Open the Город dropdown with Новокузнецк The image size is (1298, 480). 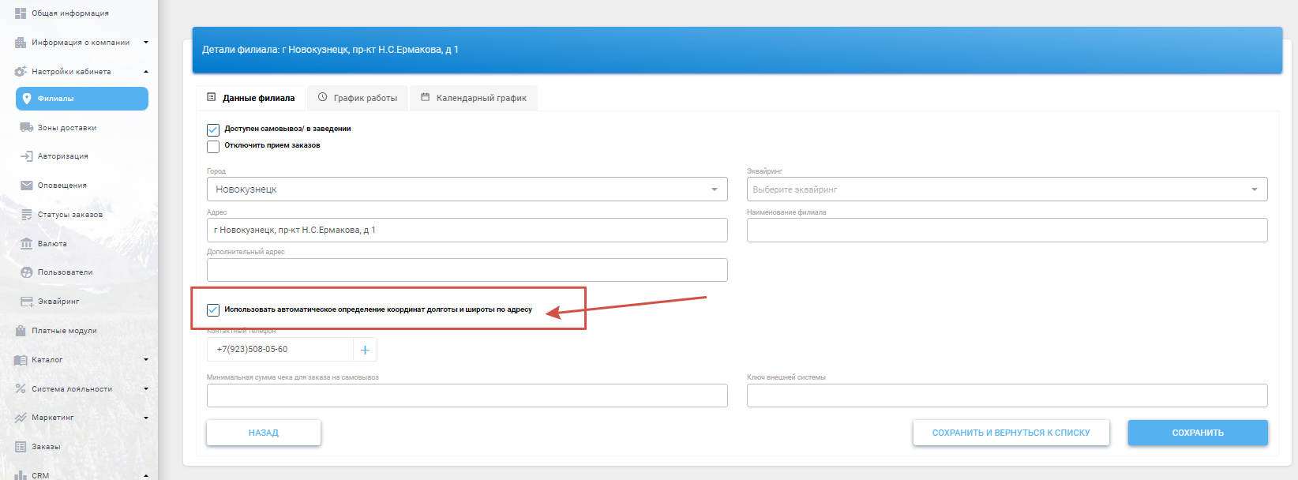click(x=467, y=189)
